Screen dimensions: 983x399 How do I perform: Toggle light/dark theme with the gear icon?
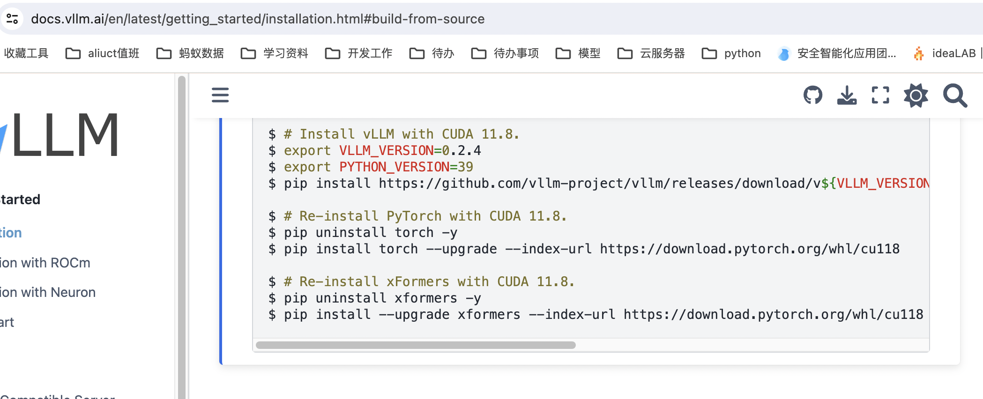coord(916,95)
